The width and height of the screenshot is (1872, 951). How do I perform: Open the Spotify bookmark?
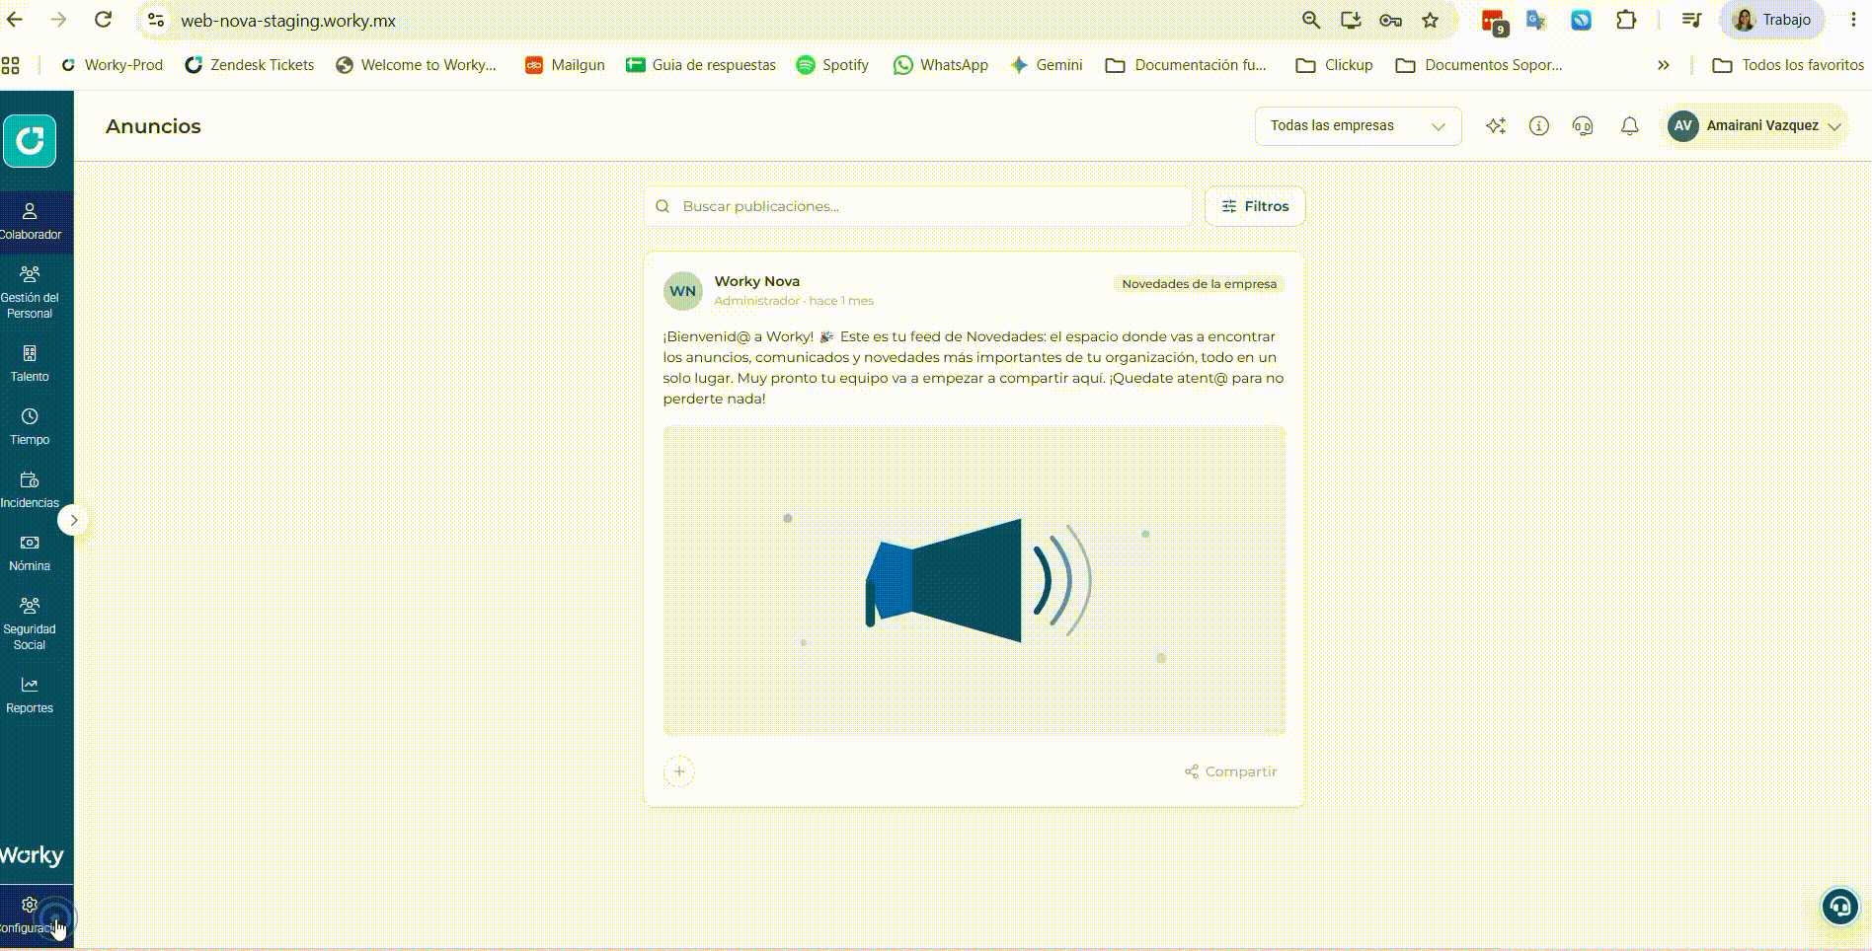[x=832, y=65]
